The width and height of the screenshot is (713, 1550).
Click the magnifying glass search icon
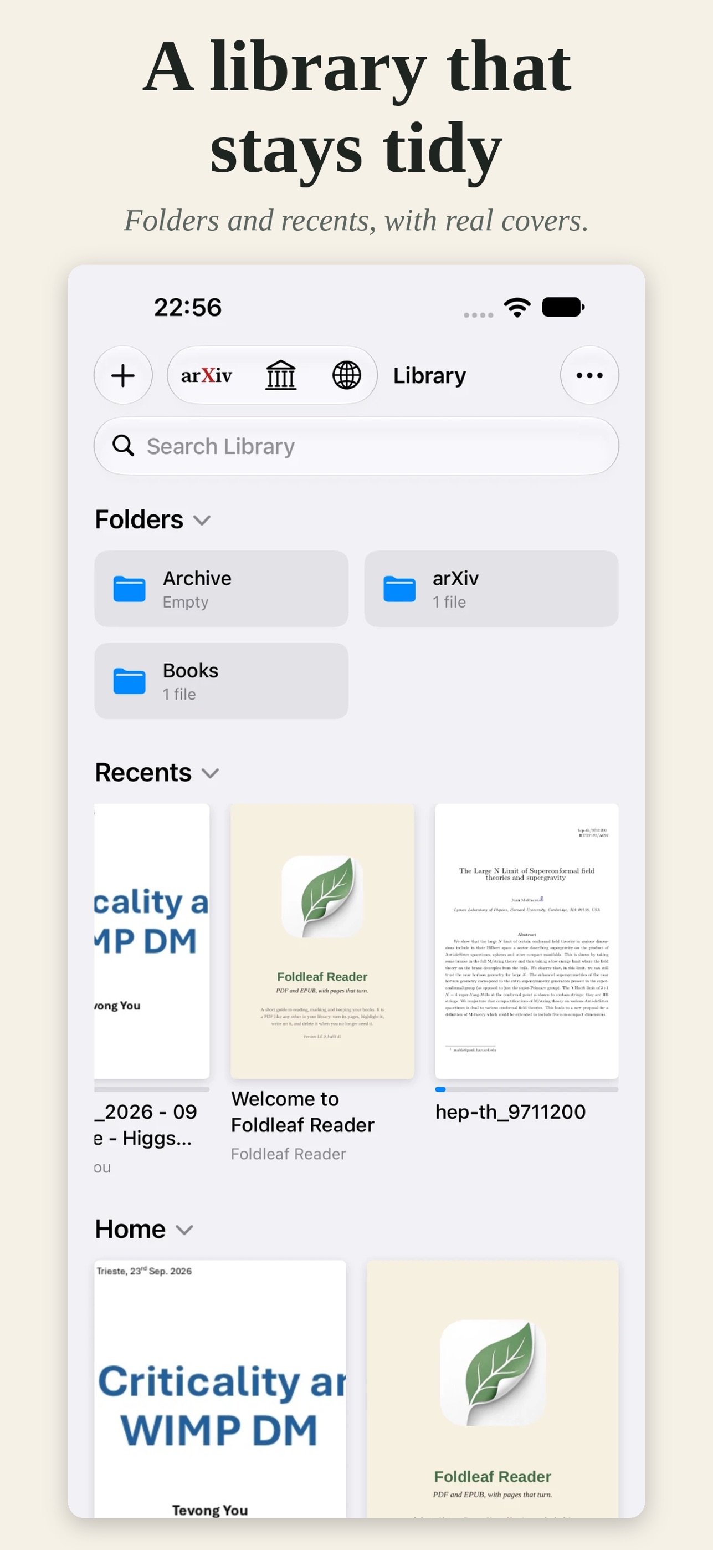point(123,446)
